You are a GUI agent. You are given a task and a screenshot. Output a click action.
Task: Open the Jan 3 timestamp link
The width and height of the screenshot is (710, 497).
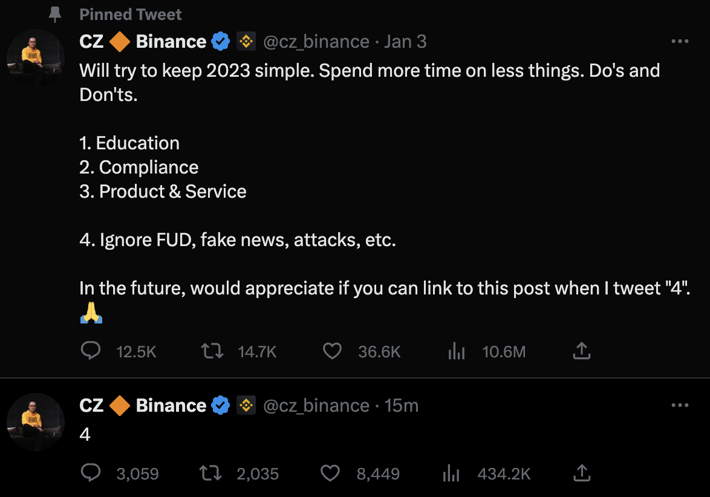point(405,42)
